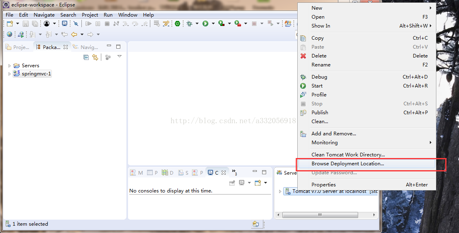Click Publish in the context menu
The height and width of the screenshot is (233, 459).
click(366, 112)
